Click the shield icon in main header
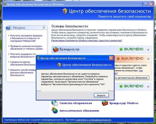 click(65, 11)
